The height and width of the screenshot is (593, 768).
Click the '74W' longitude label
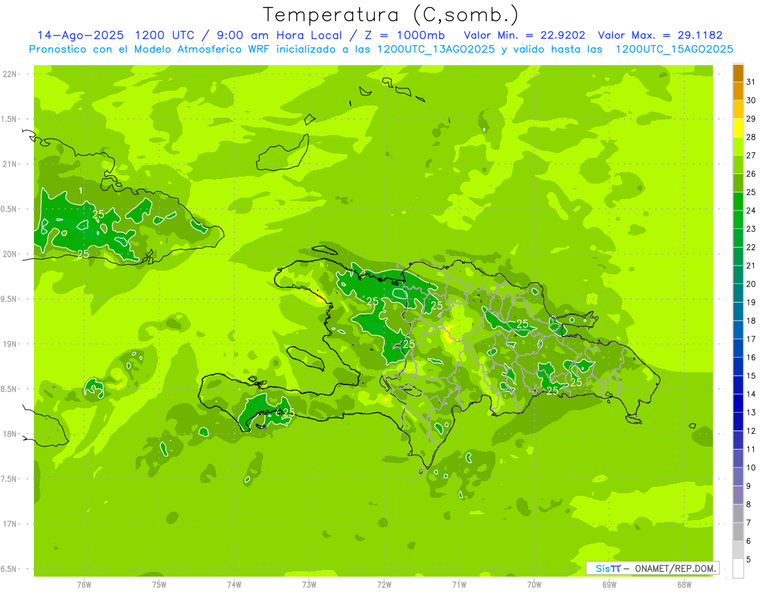(234, 585)
